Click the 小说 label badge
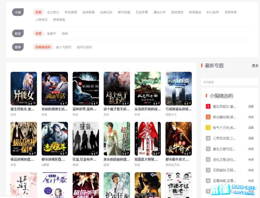The width and height of the screenshot is (260, 198). [18, 12]
